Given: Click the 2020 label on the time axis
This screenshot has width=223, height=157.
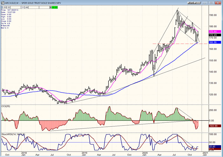Looking at the screenshot, I should (144, 153).
